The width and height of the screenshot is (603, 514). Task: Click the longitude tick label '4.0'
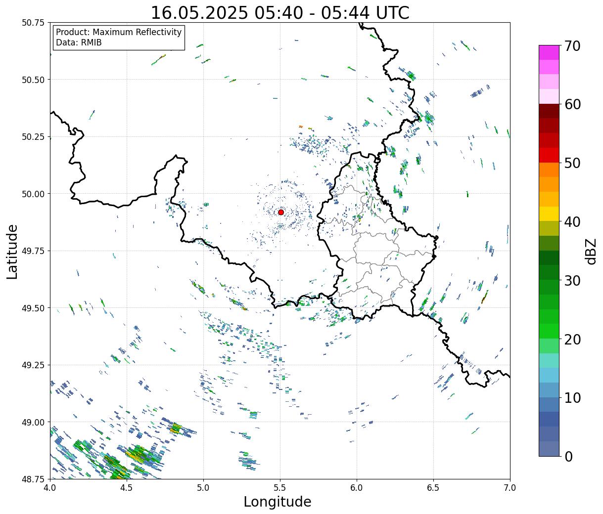click(x=50, y=488)
